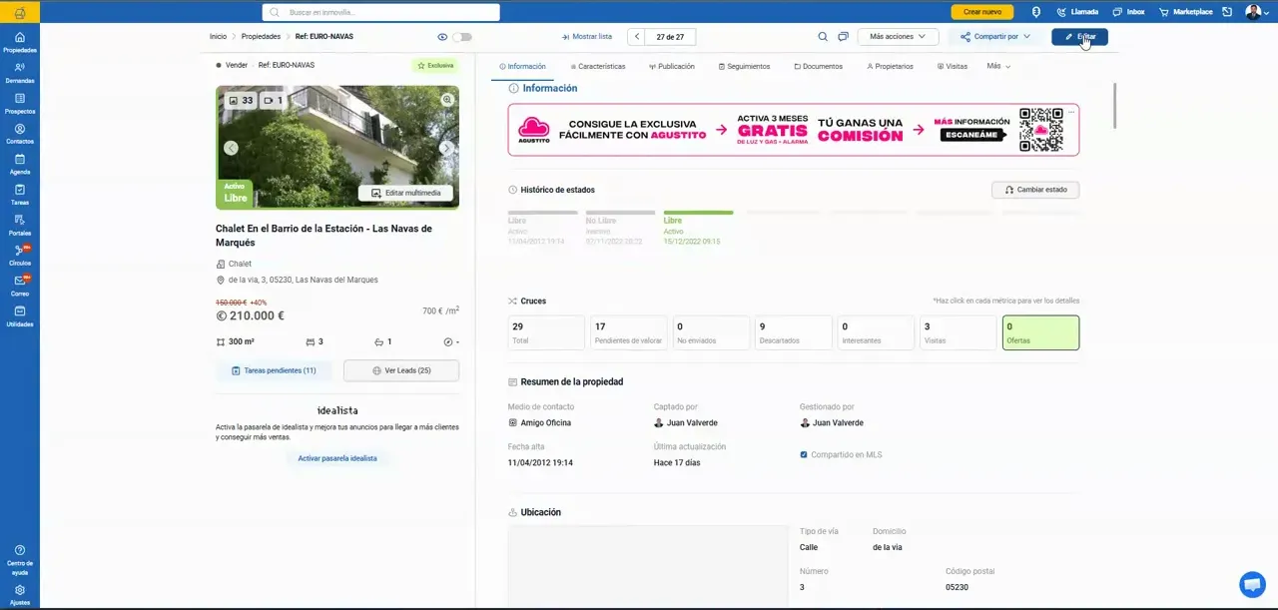This screenshot has width=1278, height=610.
Task: Open Demandas in the left sidebar
Action: 20,72
